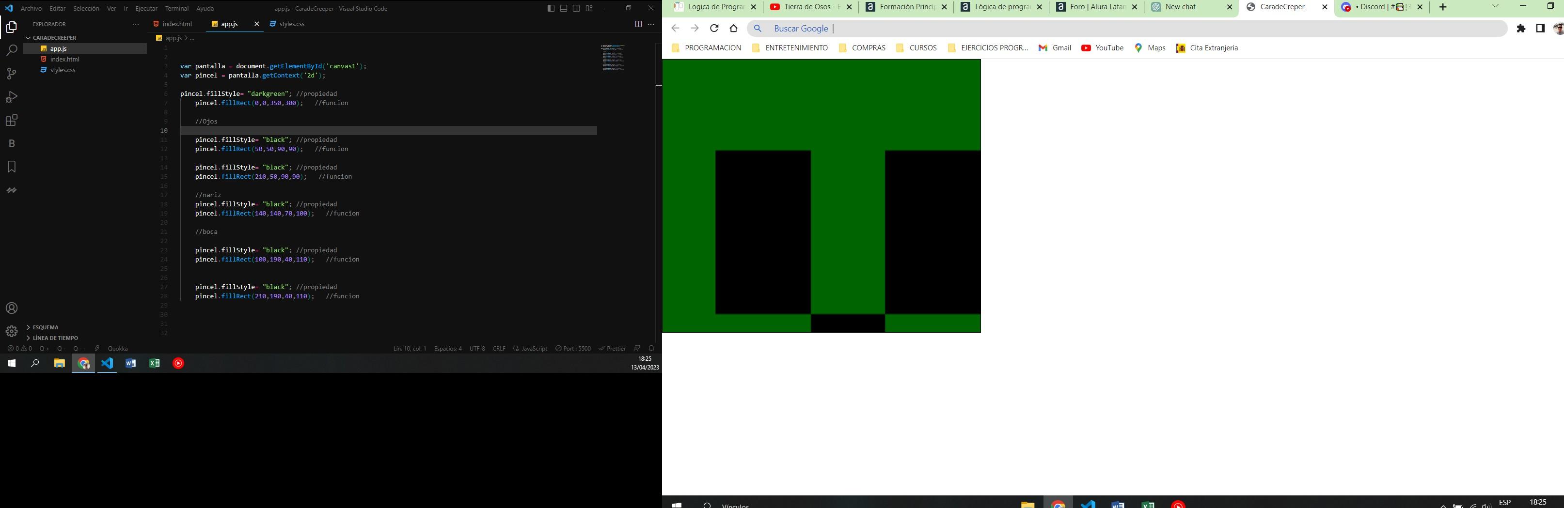Open the Bootstrap 'B' sidebar icon
The height and width of the screenshot is (508, 1564).
point(12,144)
